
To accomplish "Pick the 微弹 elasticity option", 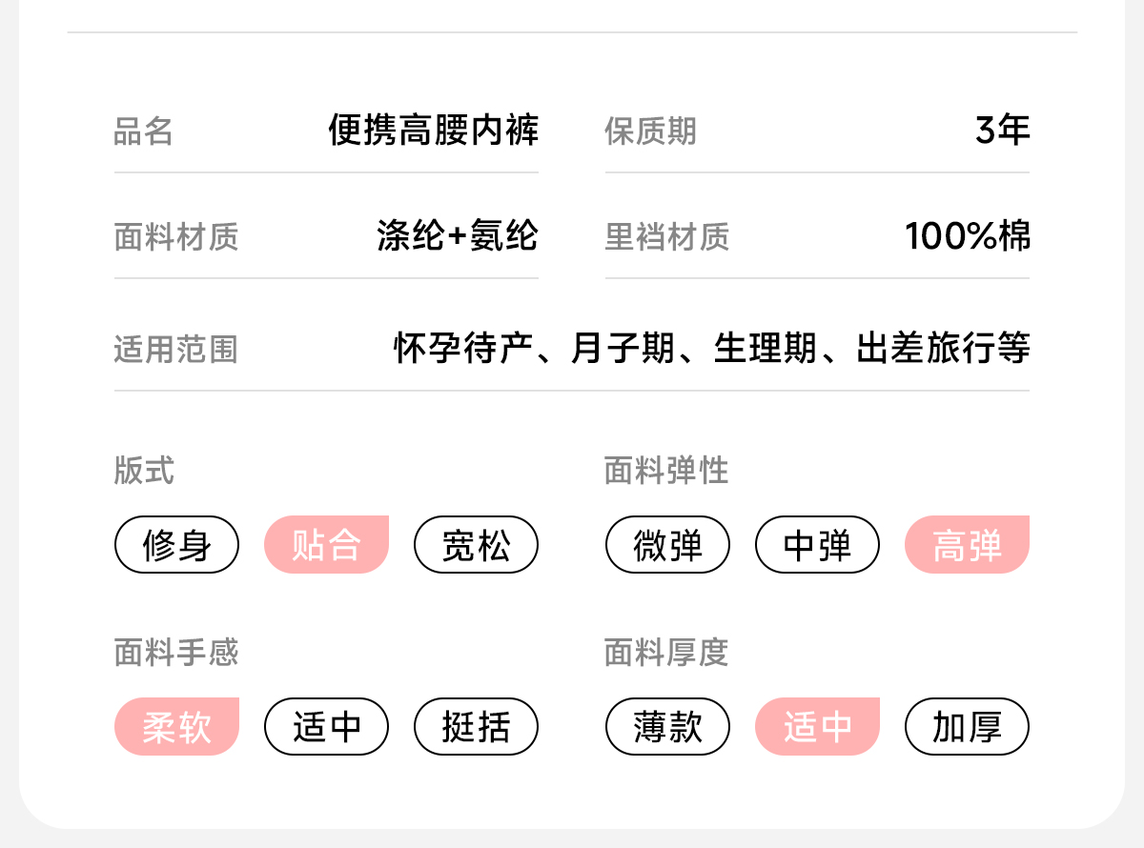I will point(667,545).
